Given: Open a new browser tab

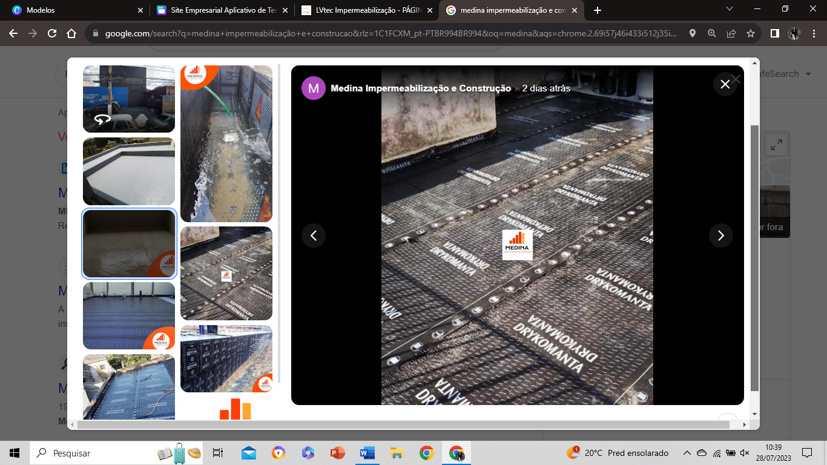Looking at the screenshot, I should click(598, 10).
